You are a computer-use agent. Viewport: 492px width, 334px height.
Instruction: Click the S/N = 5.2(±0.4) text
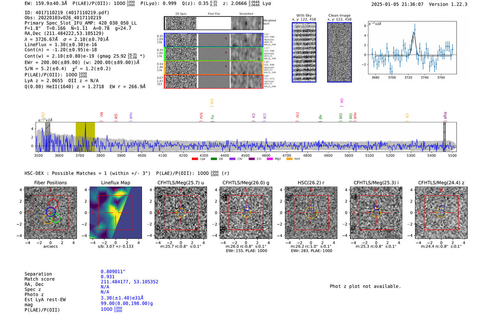pyautogui.click(x=45, y=68)
